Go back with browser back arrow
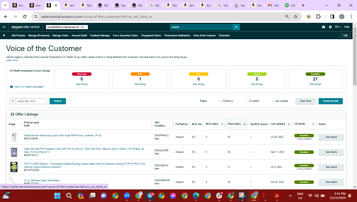Screen dimensions: 357x202 pyautogui.click(x=6, y=17)
